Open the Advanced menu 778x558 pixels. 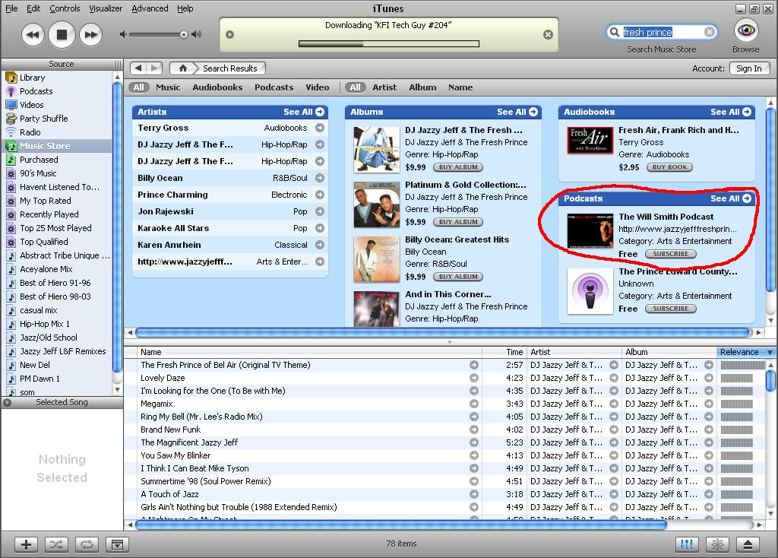tap(150, 8)
